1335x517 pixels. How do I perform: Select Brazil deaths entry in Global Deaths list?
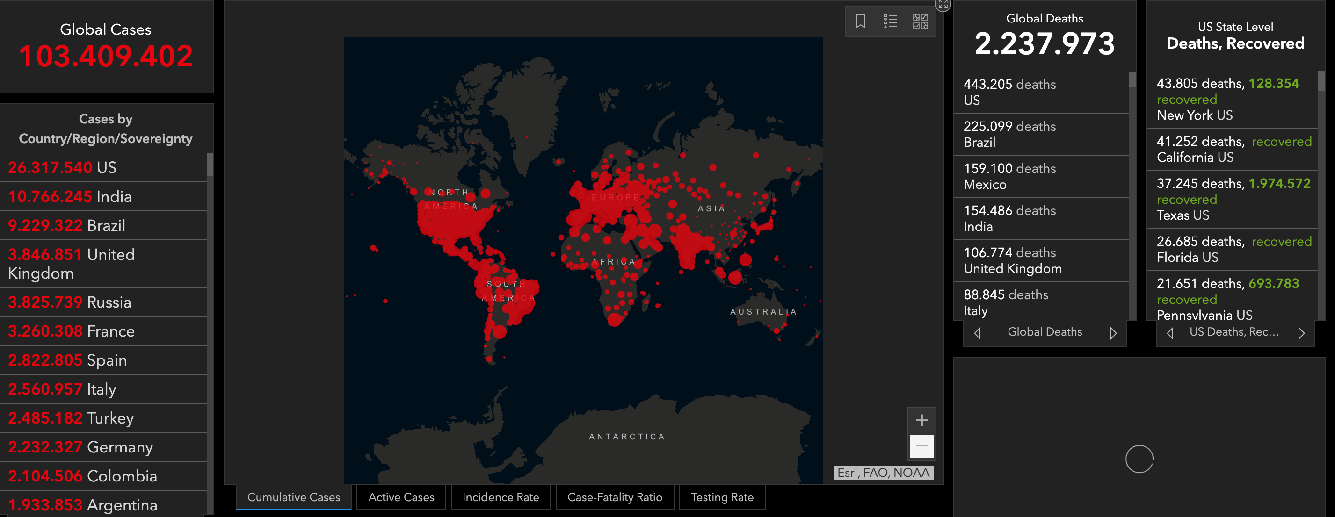click(1041, 134)
